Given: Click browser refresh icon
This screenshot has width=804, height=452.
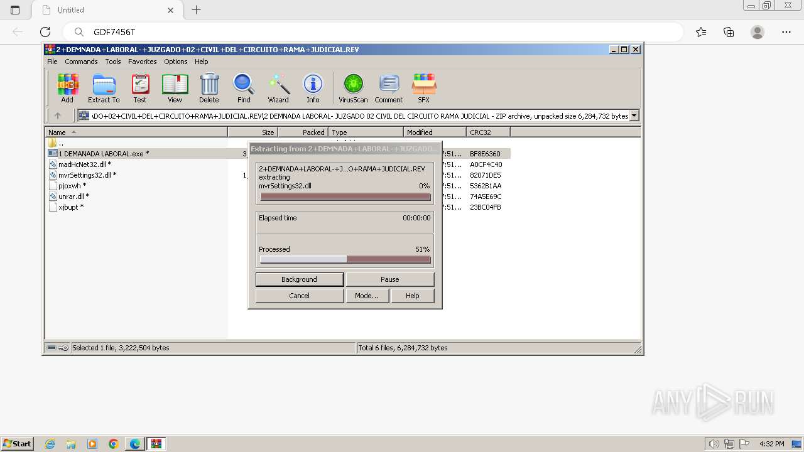Looking at the screenshot, I should pyautogui.click(x=45, y=32).
